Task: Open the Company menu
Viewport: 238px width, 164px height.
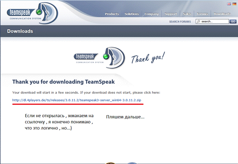Action: tap(152, 14)
